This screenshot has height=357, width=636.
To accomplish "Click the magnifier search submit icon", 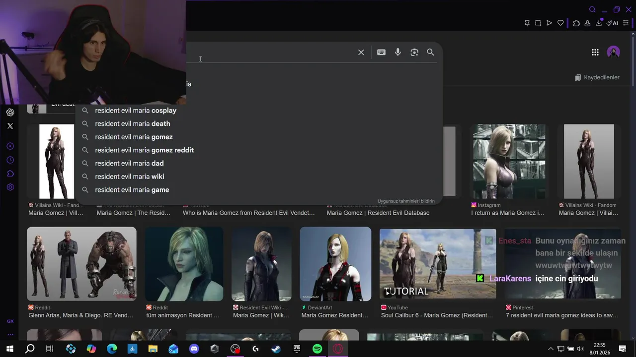I will click(430, 52).
